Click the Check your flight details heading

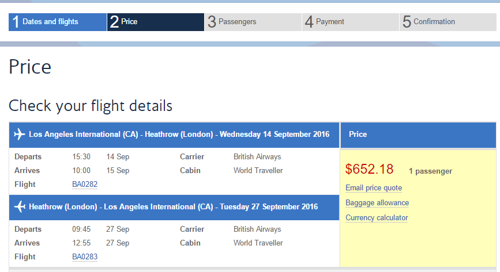point(91,106)
